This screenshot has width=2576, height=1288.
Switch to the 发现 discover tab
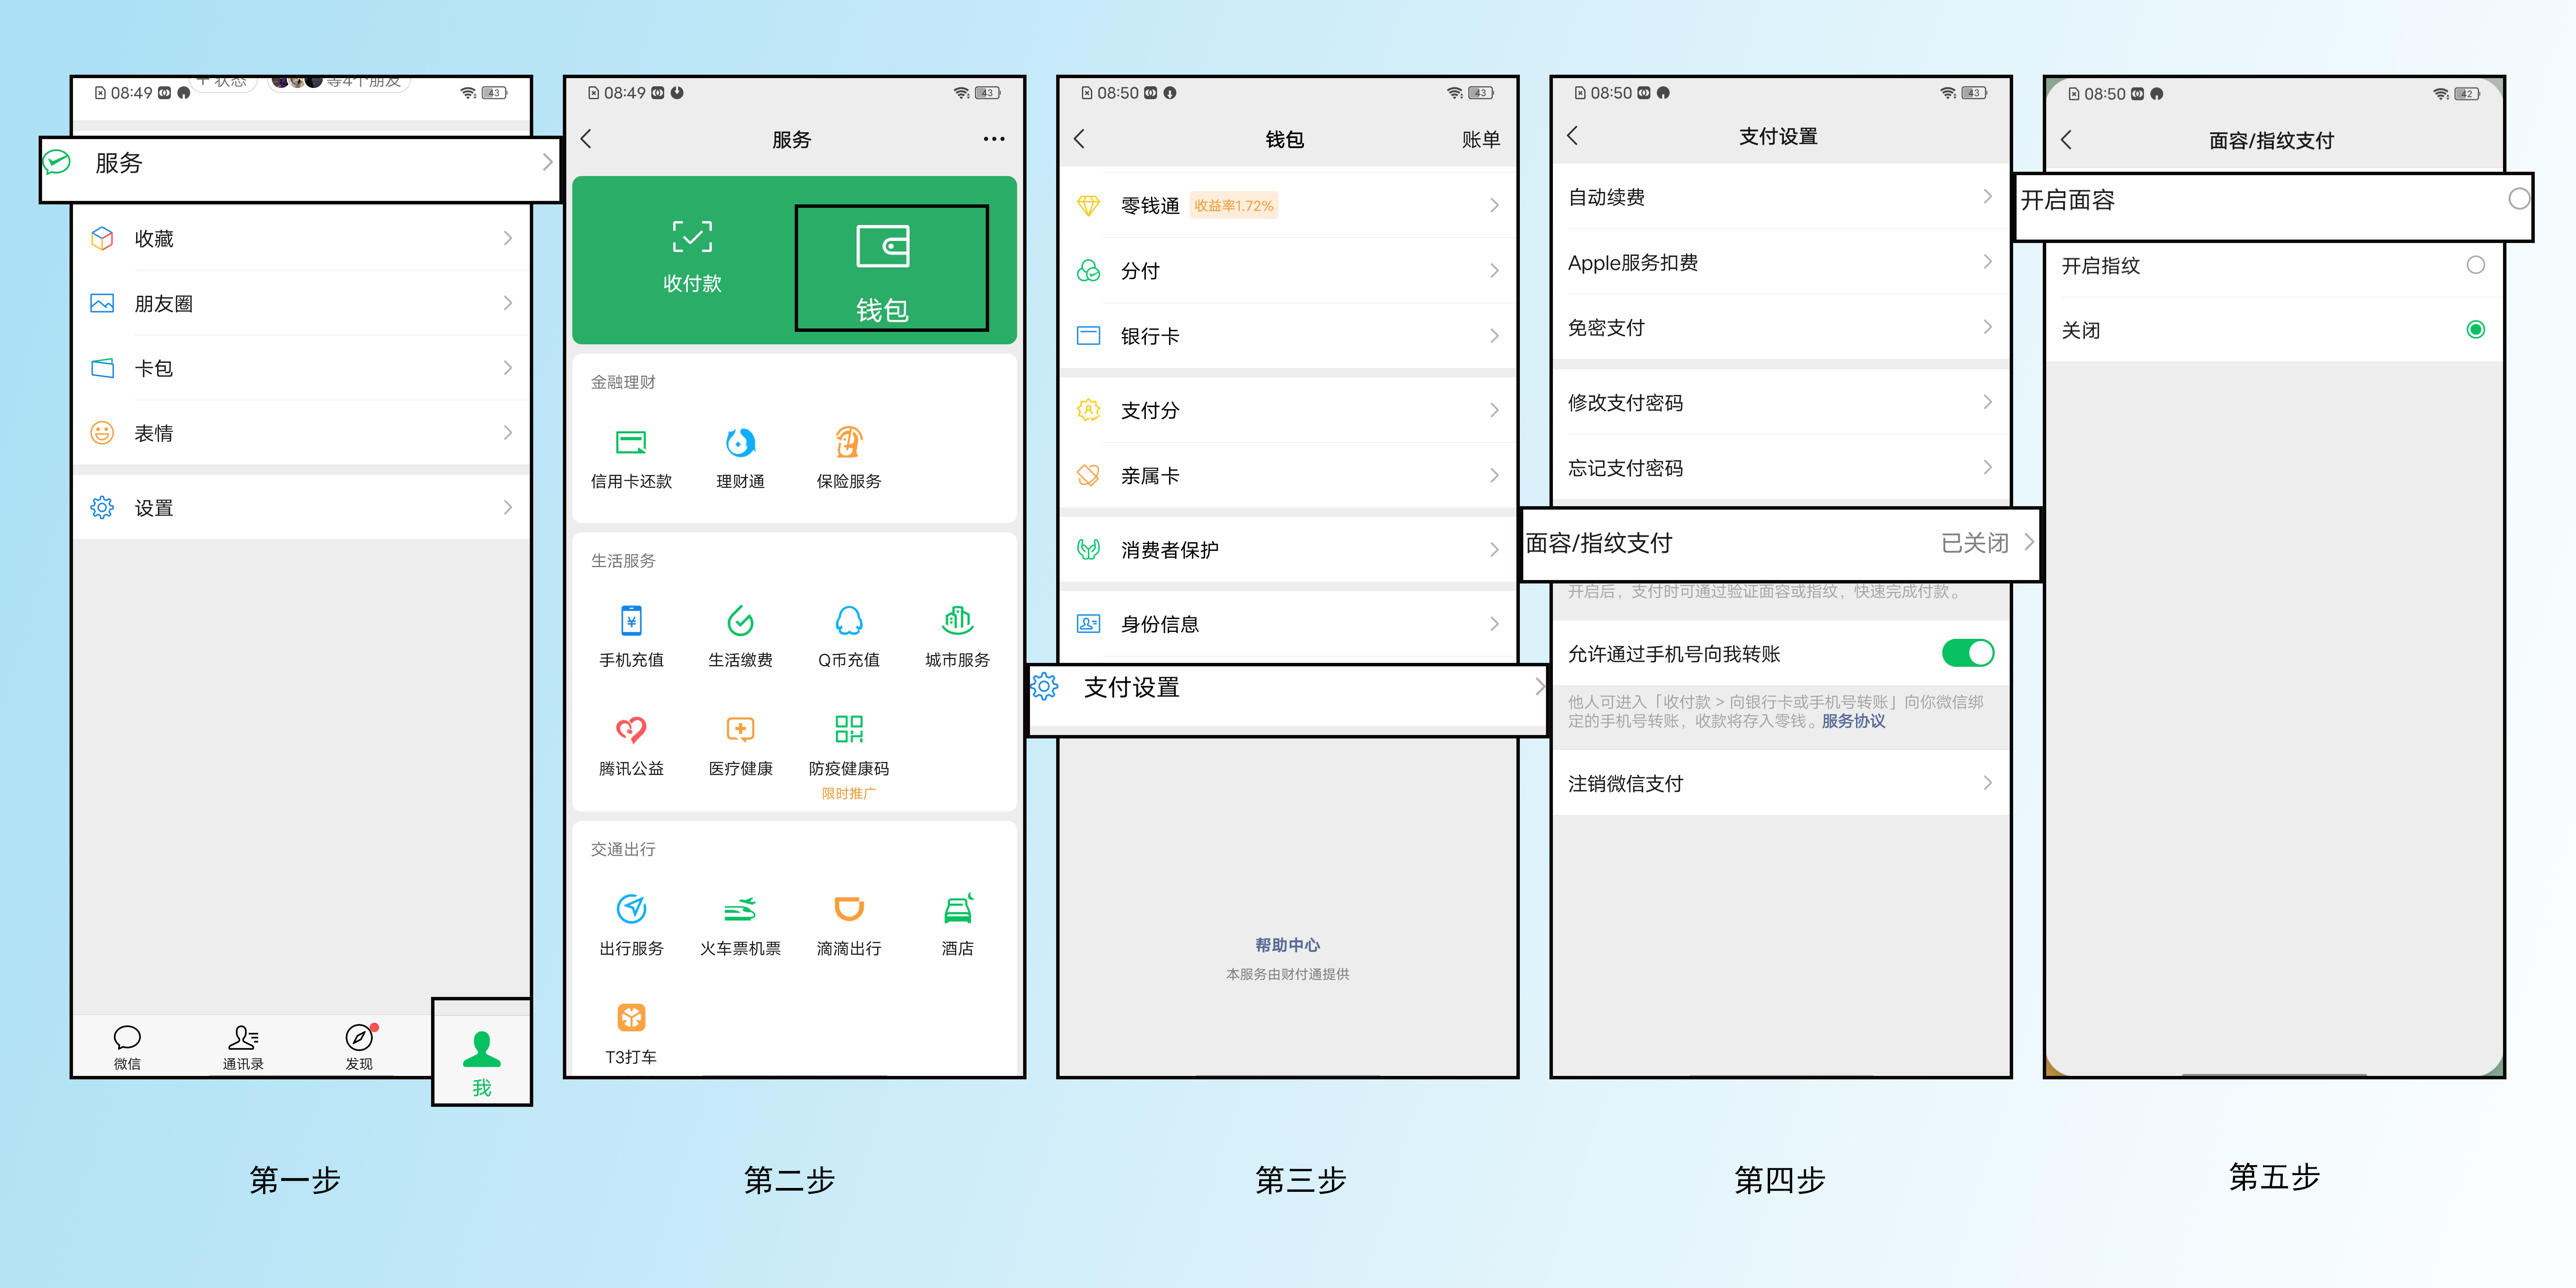[359, 1047]
